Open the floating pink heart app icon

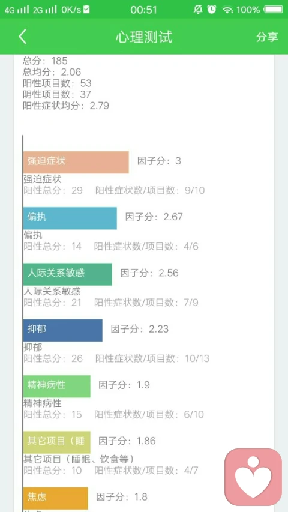[x=253, y=477]
